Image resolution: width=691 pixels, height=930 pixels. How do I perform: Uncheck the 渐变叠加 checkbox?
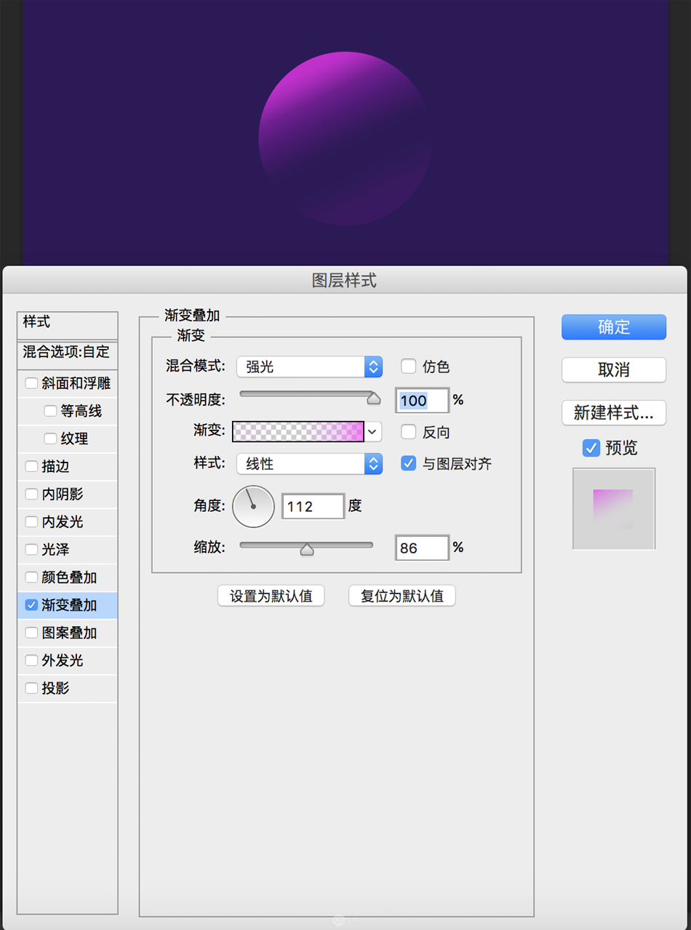tap(31, 604)
